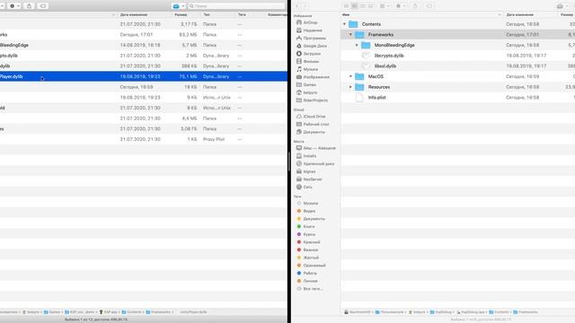Select the Frameworks row in right window
The width and height of the screenshot is (575, 323).
point(457,34)
